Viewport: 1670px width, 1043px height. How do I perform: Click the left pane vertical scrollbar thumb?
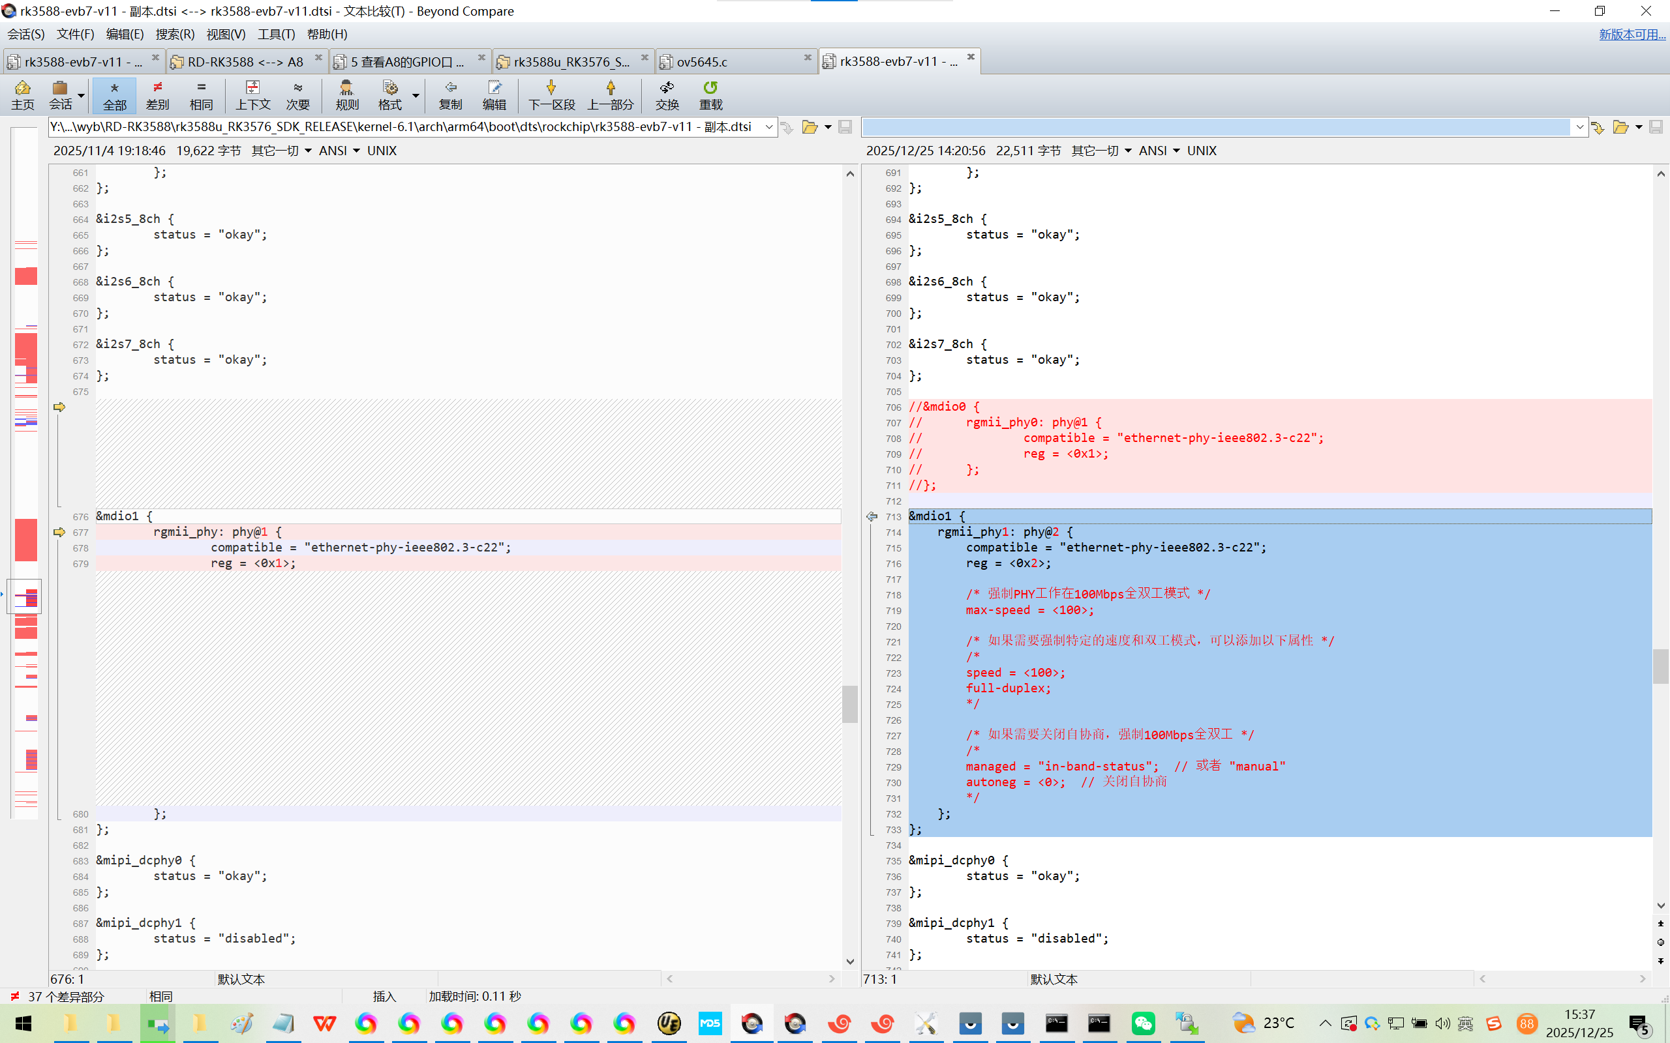point(850,703)
